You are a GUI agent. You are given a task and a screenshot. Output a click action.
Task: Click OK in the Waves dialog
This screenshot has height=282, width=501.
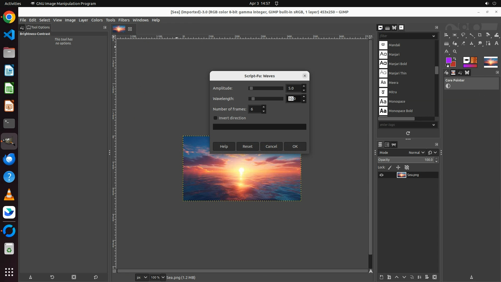295,146
